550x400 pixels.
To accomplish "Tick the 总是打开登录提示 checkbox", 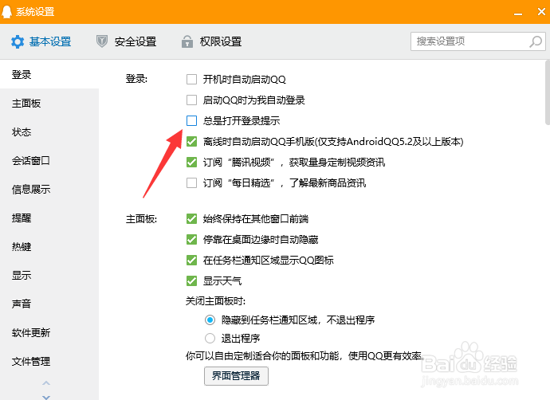I will 191,120.
